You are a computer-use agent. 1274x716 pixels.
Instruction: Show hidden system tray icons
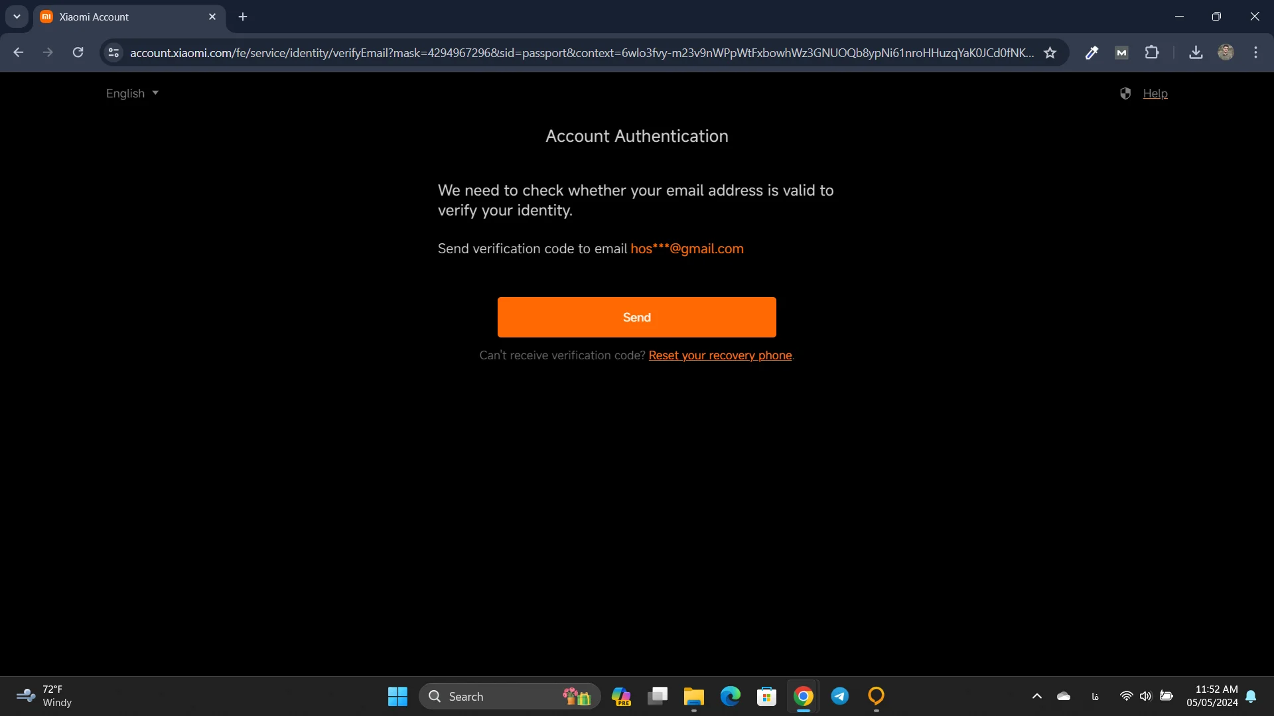pos(1036,696)
